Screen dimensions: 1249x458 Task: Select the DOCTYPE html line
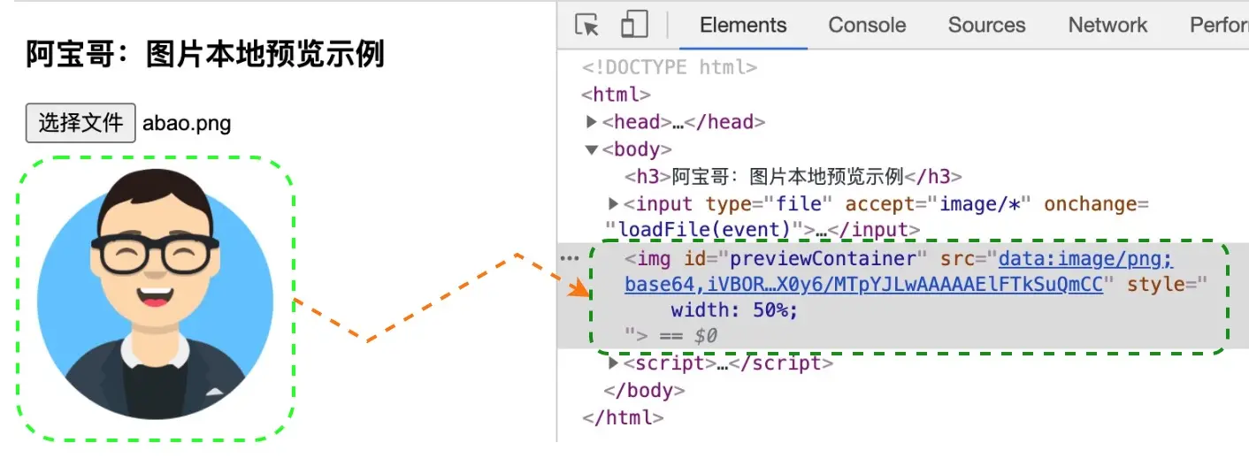coord(669,67)
